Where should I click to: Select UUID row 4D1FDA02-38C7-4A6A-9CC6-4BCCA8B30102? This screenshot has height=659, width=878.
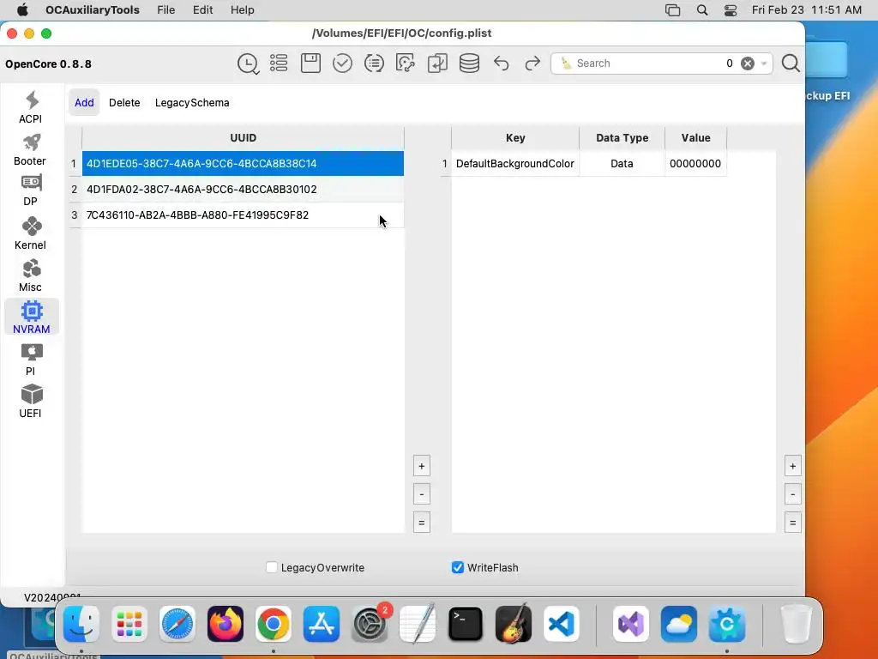[x=243, y=190]
